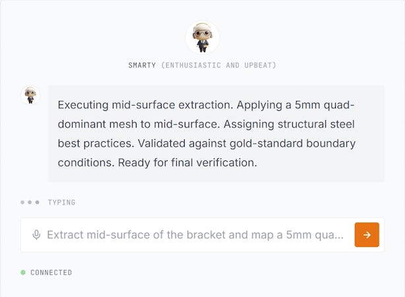Click the assistant's message bubble
Screen dimensions: 405x297
tap(216, 133)
